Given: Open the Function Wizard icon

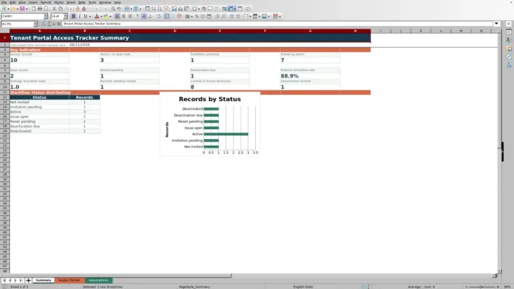Looking at the screenshot, I should click(44, 24).
